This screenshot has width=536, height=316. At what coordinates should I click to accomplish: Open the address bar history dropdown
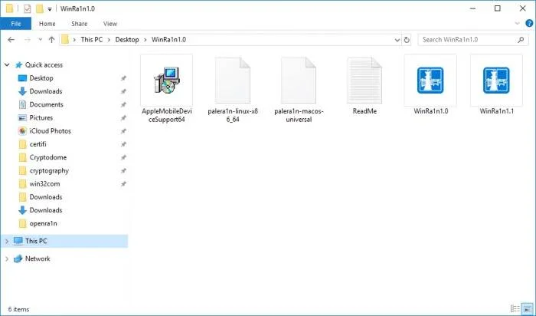click(x=397, y=40)
